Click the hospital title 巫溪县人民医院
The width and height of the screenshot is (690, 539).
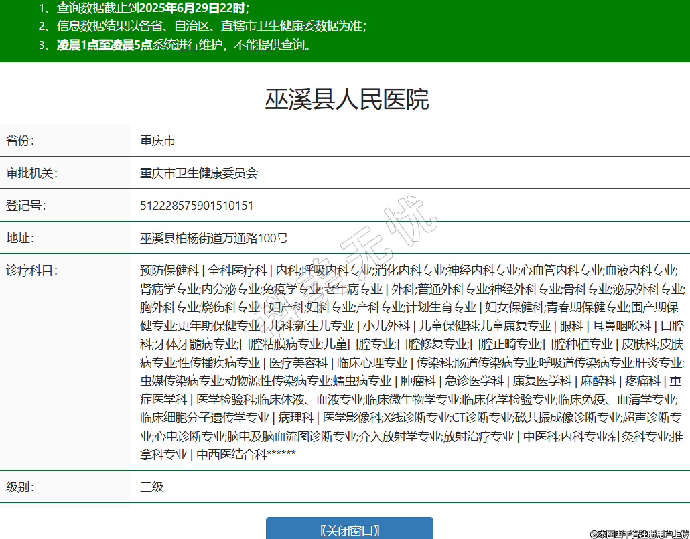pyautogui.click(x=346, y=100)
